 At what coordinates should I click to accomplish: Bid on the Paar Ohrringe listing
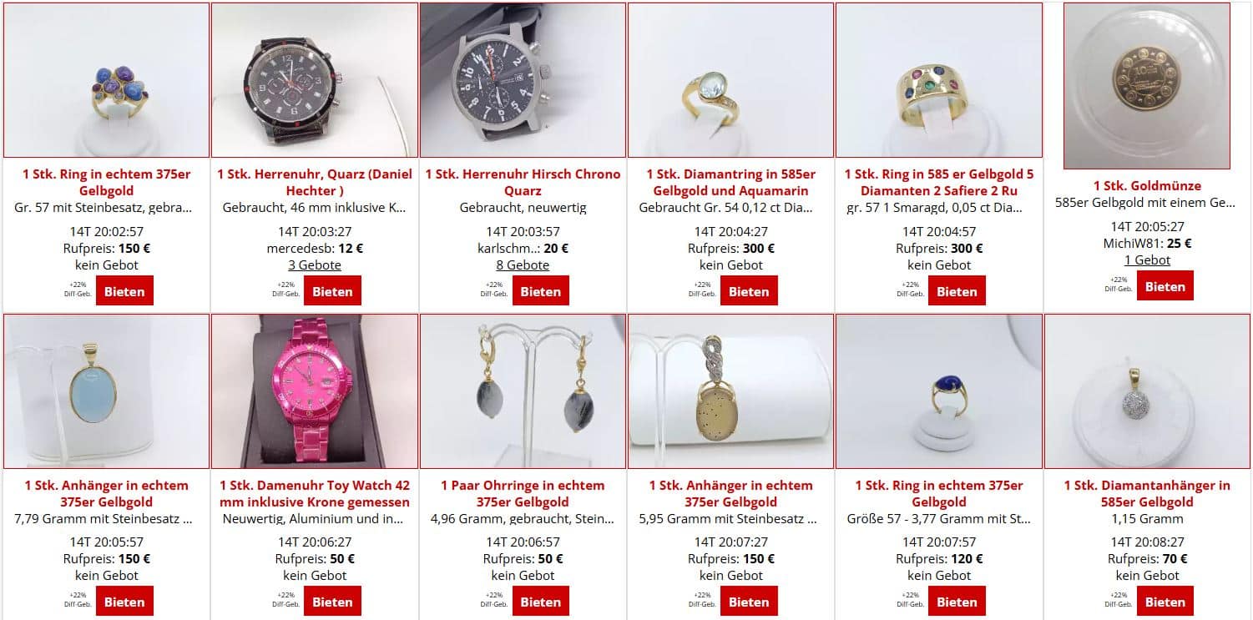[540, 602]
